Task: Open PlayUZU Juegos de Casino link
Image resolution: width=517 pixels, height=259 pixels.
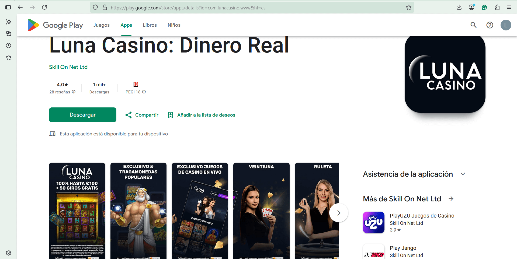Action: [422, 216]
